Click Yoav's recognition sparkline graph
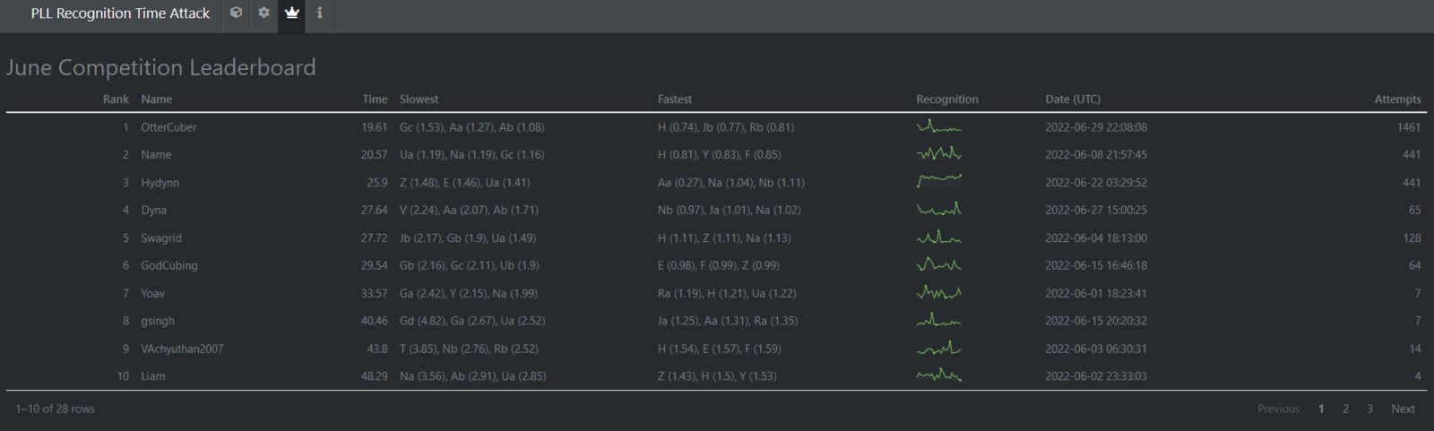The image size is (1434, 431). (938, 292)
